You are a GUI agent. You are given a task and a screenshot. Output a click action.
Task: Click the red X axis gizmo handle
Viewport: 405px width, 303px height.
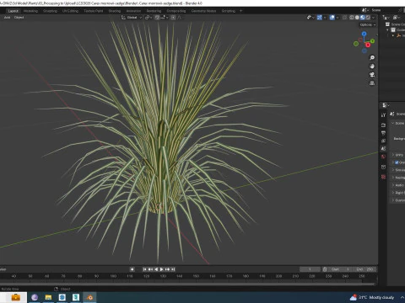(368, 45)
